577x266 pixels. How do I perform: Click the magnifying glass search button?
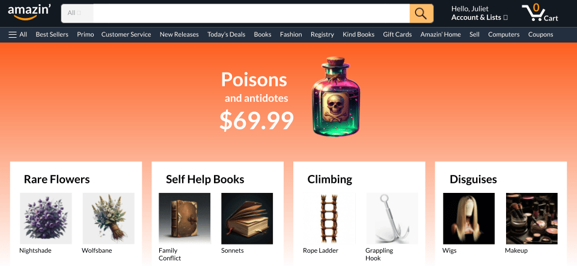click(x=421, y=14)
